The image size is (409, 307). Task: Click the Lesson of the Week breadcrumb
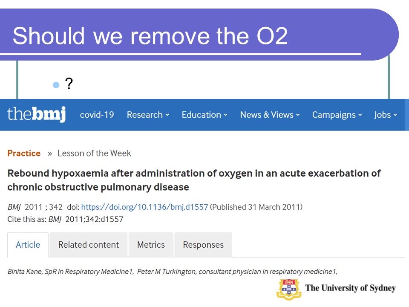point(94,153)
